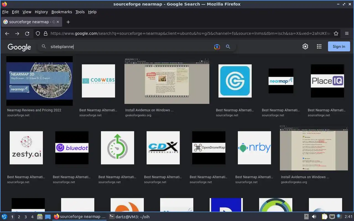
Task: Open the blue G logo thumbnail
Action: (235, 81)
